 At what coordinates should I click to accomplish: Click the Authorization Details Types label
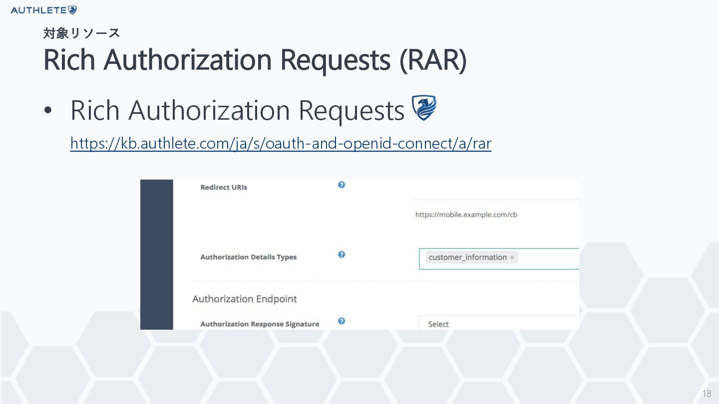[x=249, y=257]
